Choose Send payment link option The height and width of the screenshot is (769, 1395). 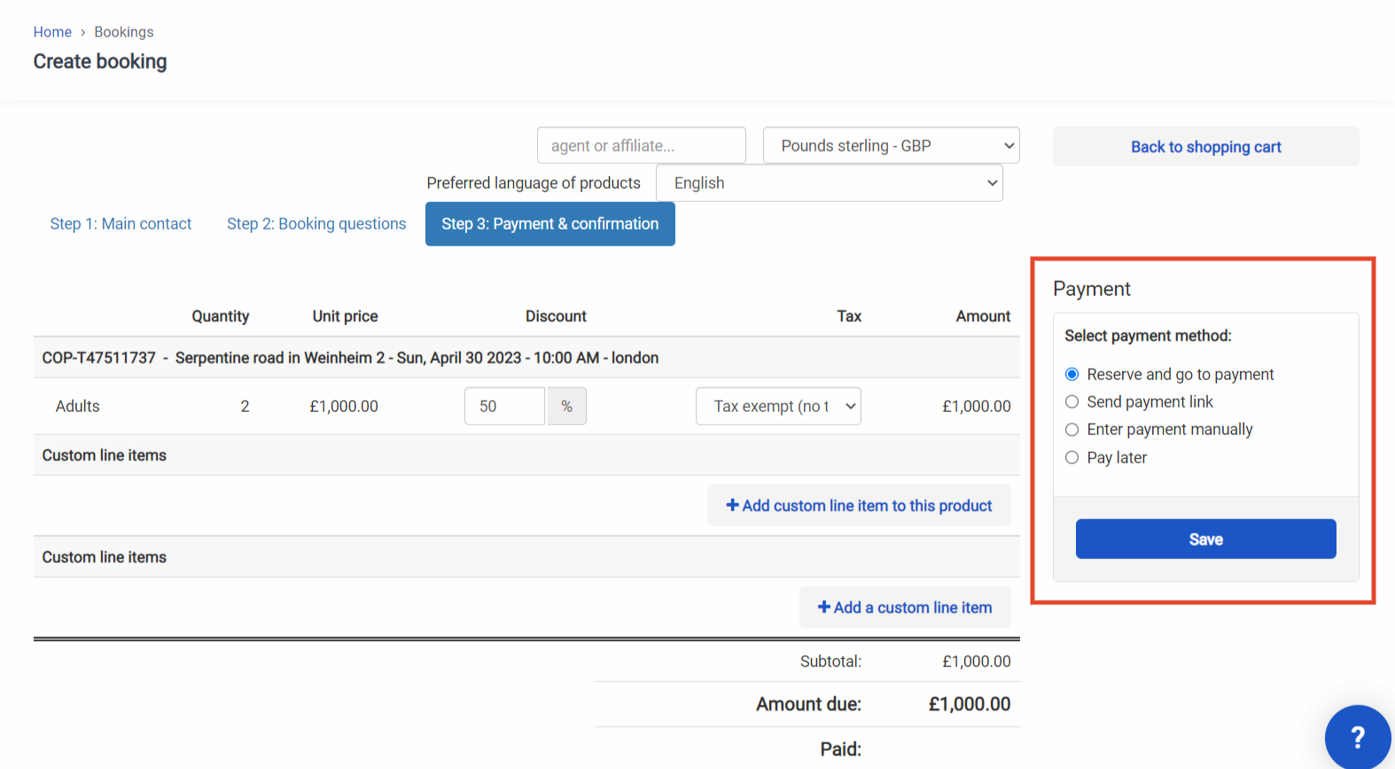coord(1072,401)
